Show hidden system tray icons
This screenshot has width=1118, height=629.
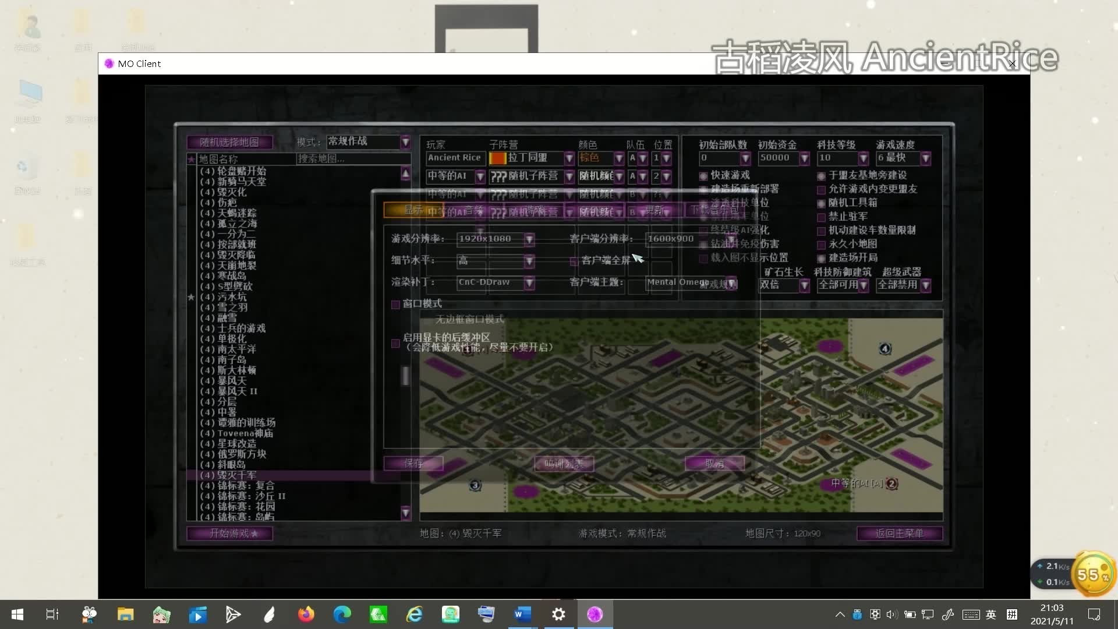[x=840, y=614]
